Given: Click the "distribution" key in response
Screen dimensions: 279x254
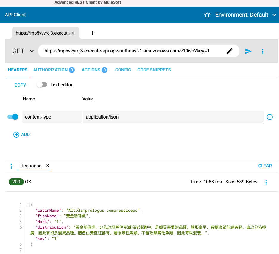Looking at the screenshot, I should (x=52, y=227).
